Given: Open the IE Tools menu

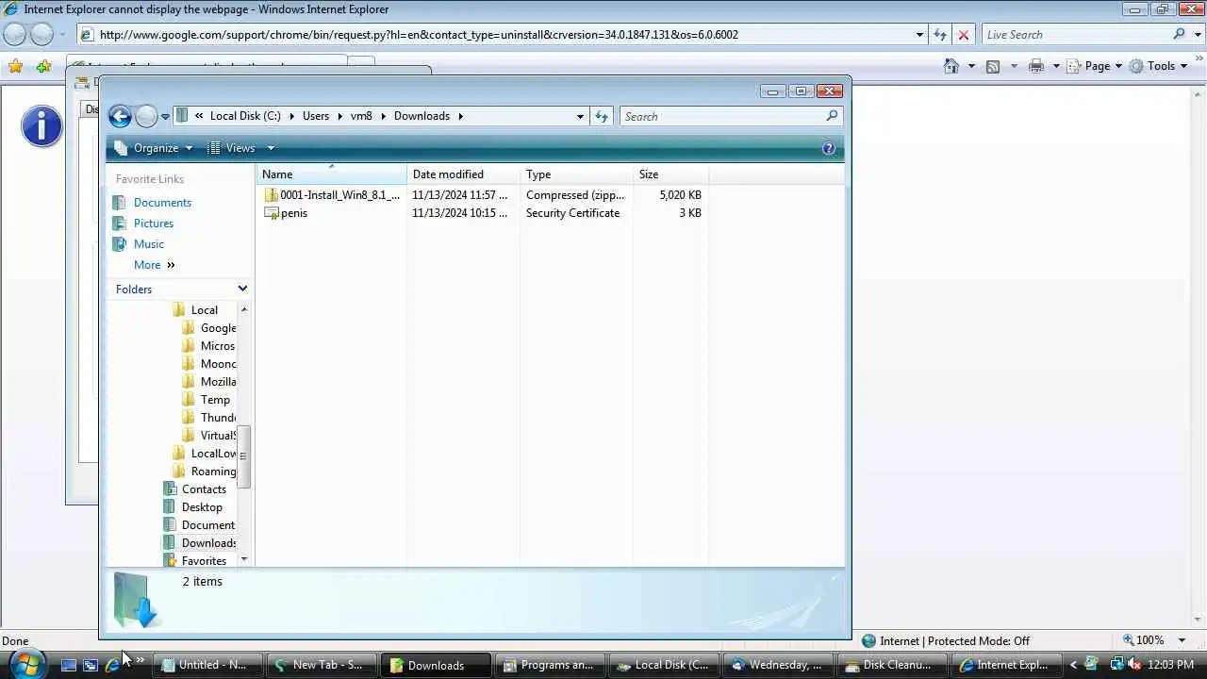Looking at the screenshot, I should [x=1159, y=66].
